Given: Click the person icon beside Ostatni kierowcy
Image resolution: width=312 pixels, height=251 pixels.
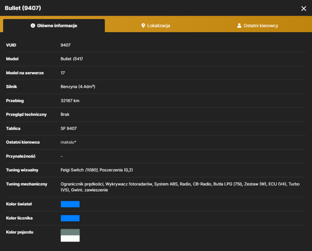Looking at the screenshot, I should click(x=239, y=25).
